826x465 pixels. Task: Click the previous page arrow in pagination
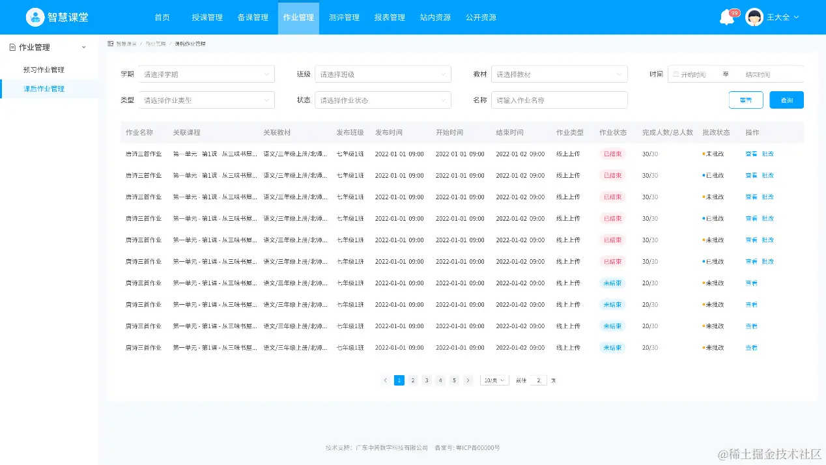(x=385, y=380)
